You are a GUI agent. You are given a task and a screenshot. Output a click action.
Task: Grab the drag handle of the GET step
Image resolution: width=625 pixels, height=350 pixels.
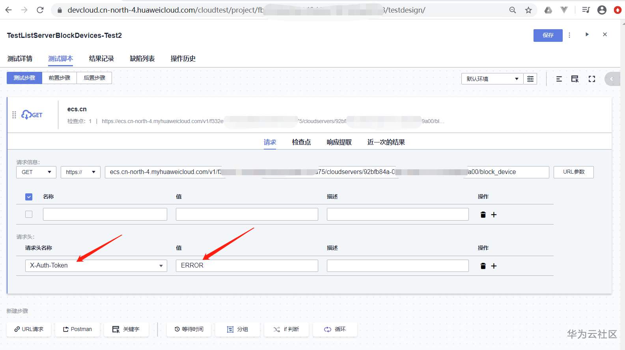click(14, 115)
